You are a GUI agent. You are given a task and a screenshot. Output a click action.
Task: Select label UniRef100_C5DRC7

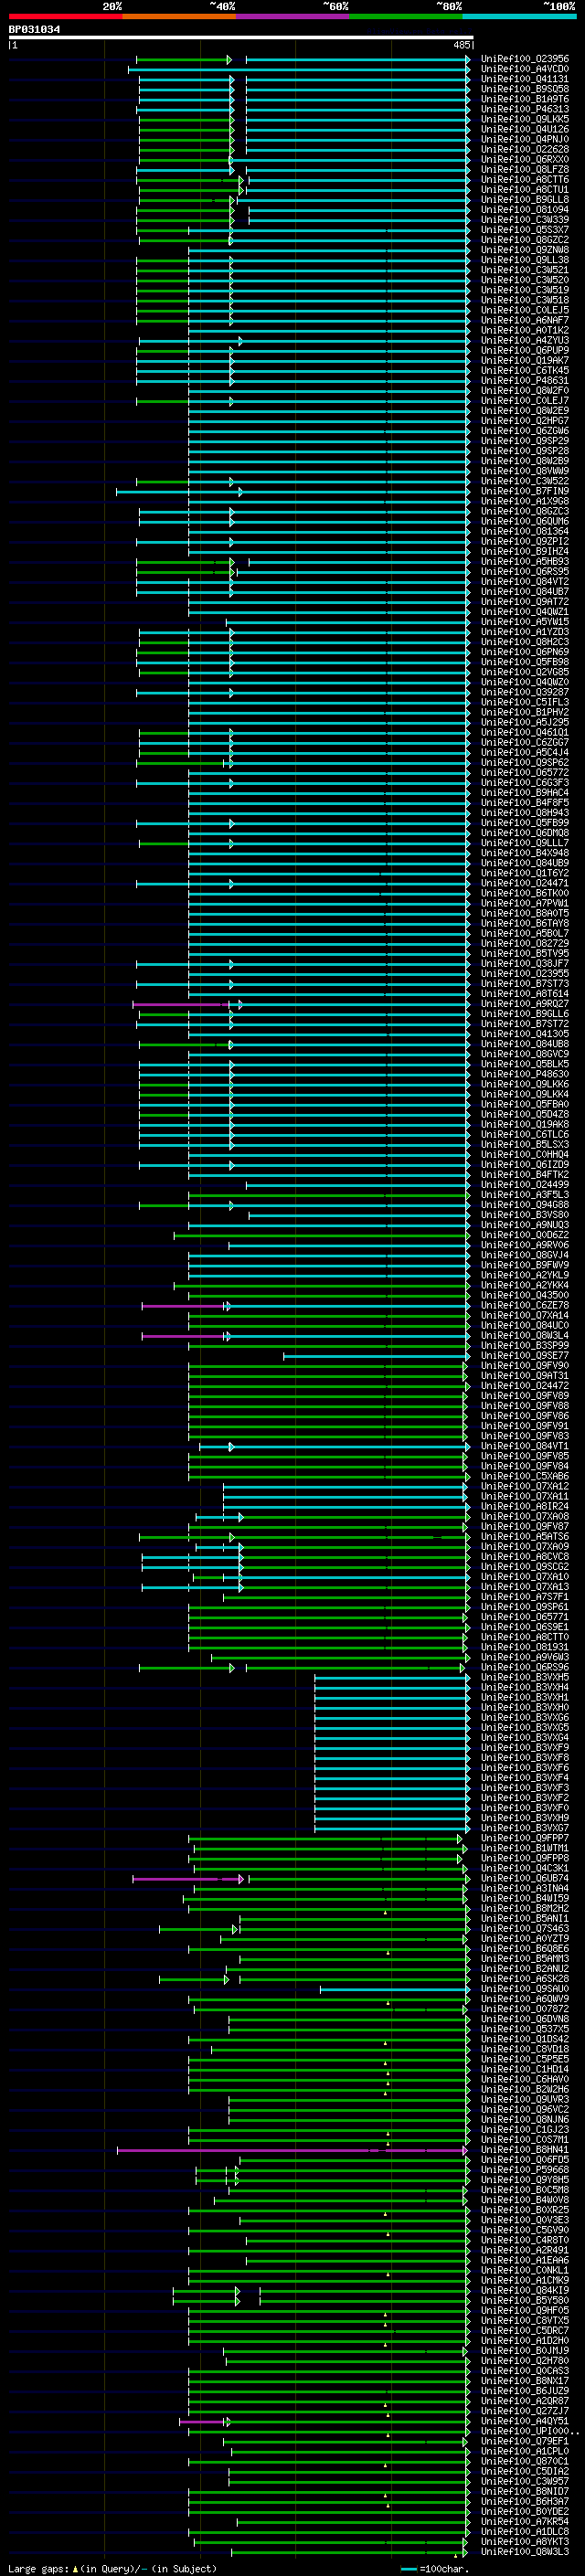(524, 2331)
